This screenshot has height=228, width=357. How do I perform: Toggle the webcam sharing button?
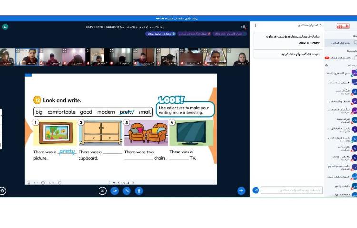click(x=114, y=190)
